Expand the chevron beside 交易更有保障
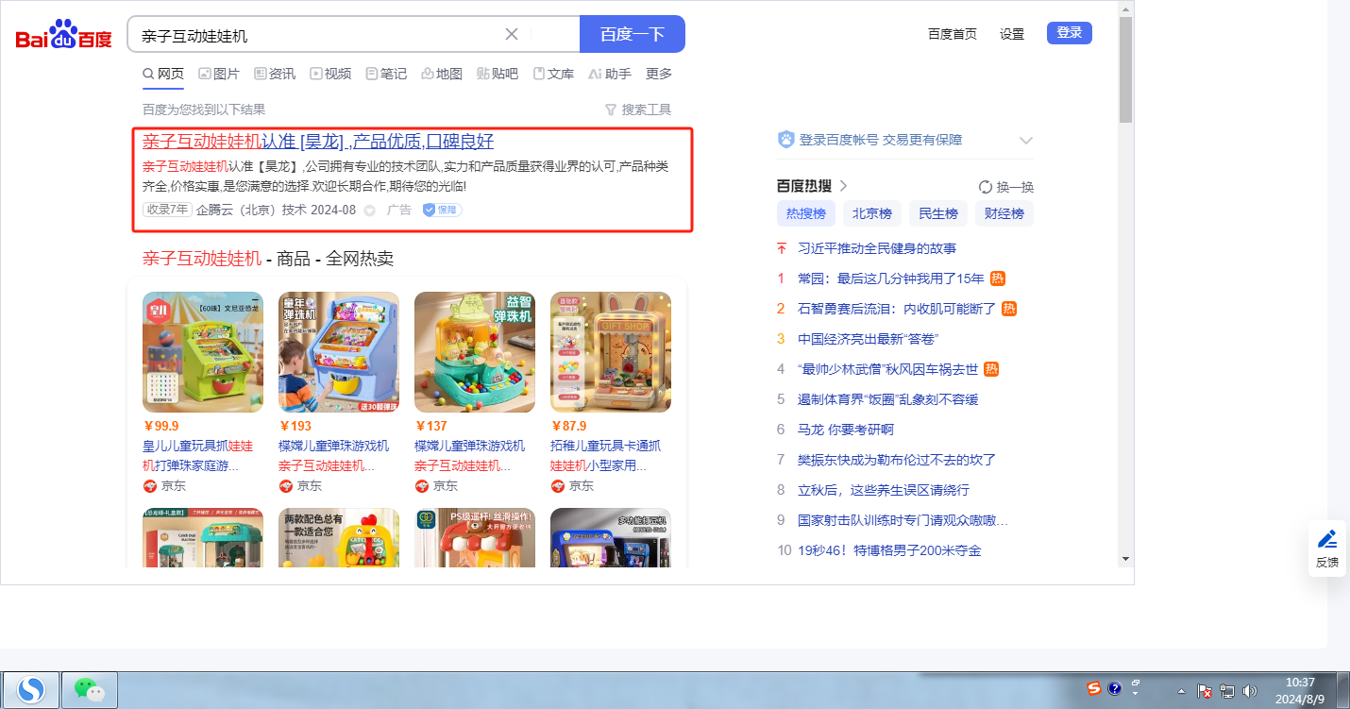The height and width of the screenshot is (709, 1350). pyautogui.click(x=1026, y=141)
